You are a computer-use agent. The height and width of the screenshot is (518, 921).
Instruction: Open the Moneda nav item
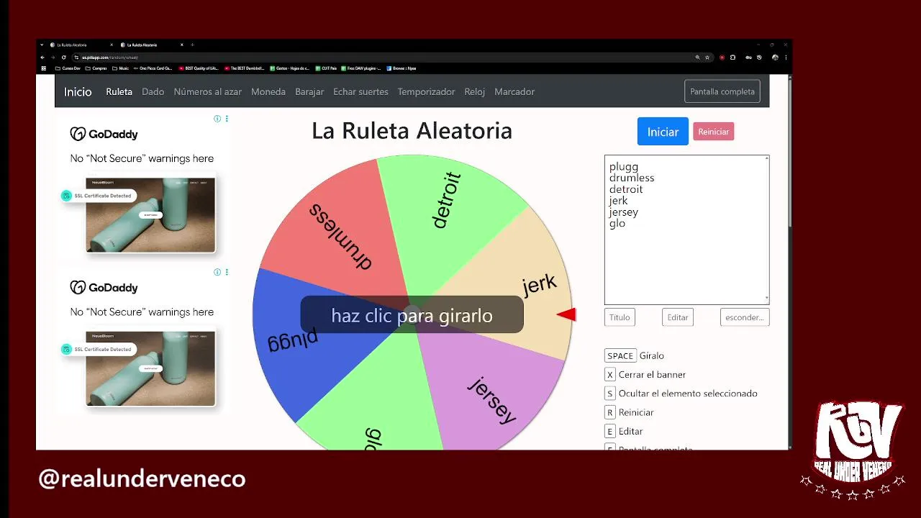pyautogui.click(x=268, y=91)
